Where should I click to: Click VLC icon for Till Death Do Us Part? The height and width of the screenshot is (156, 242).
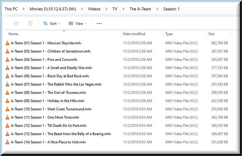[x=7, y=125]
